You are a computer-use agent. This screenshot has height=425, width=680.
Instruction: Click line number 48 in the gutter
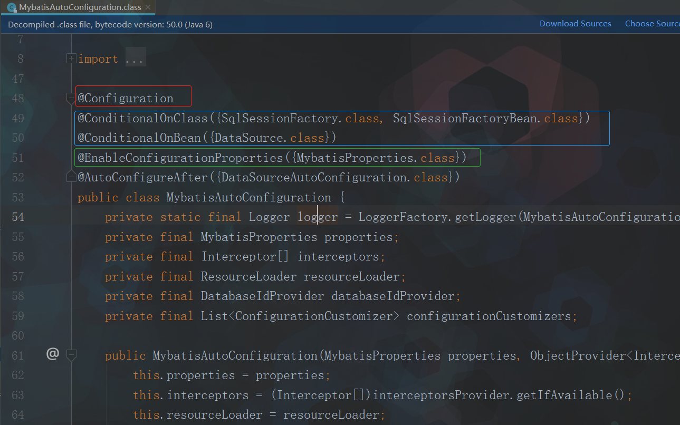(x=18, y=99)
